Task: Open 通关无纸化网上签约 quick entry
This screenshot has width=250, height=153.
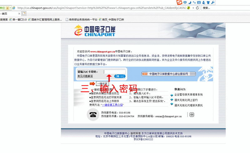Action: click(186, 100)
